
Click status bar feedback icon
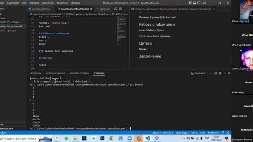[223, 133]
